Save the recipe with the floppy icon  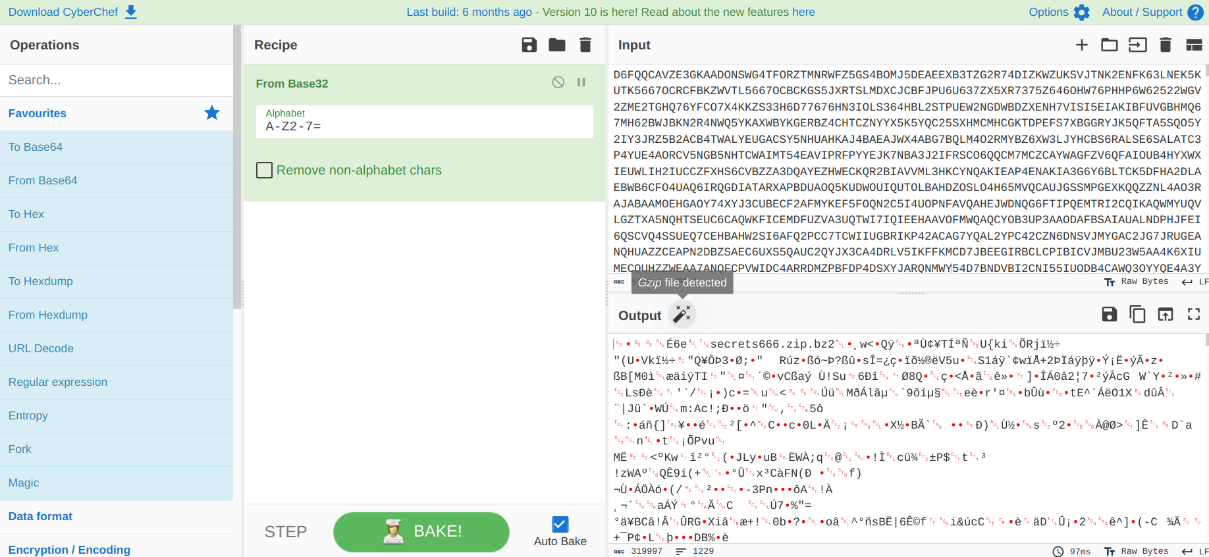[x=529, y=45]
